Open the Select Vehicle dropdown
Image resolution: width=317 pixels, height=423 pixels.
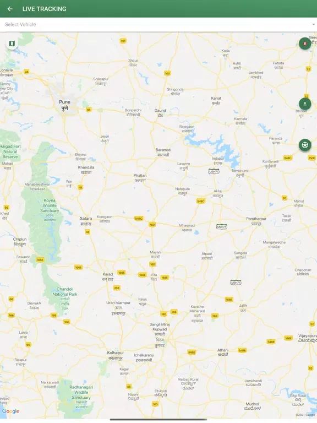click(158, 25)
